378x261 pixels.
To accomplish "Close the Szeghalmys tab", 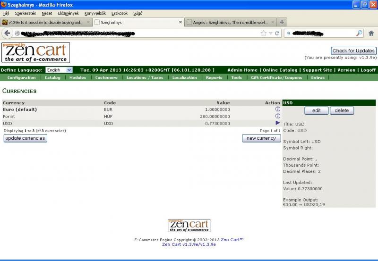I will tap(180, 22).
